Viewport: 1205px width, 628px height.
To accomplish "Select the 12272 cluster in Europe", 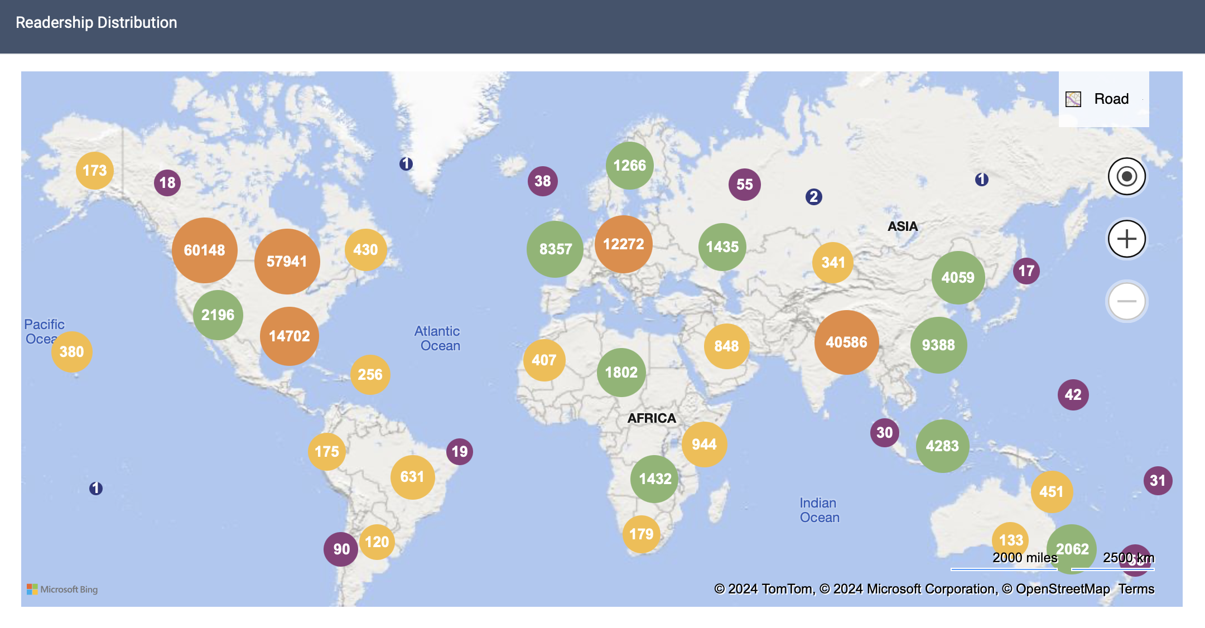I will (623, 244).
